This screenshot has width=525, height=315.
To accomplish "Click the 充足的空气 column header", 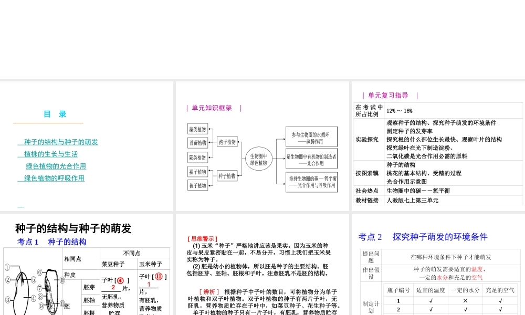I will point(500,290).
